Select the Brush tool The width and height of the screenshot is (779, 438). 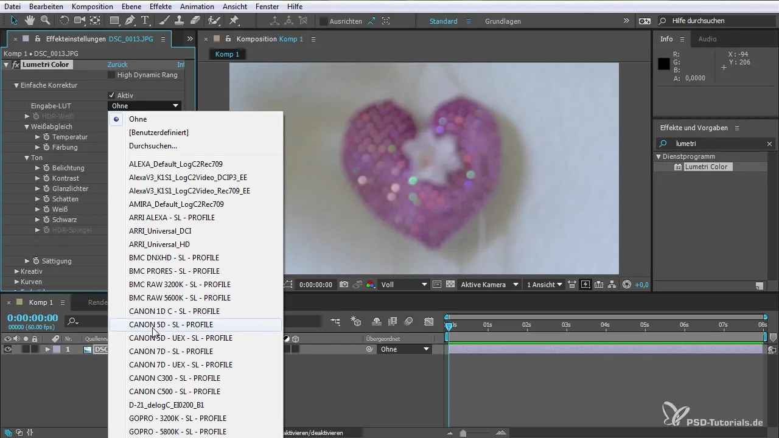pyautogui.click(x=164, y=21)
